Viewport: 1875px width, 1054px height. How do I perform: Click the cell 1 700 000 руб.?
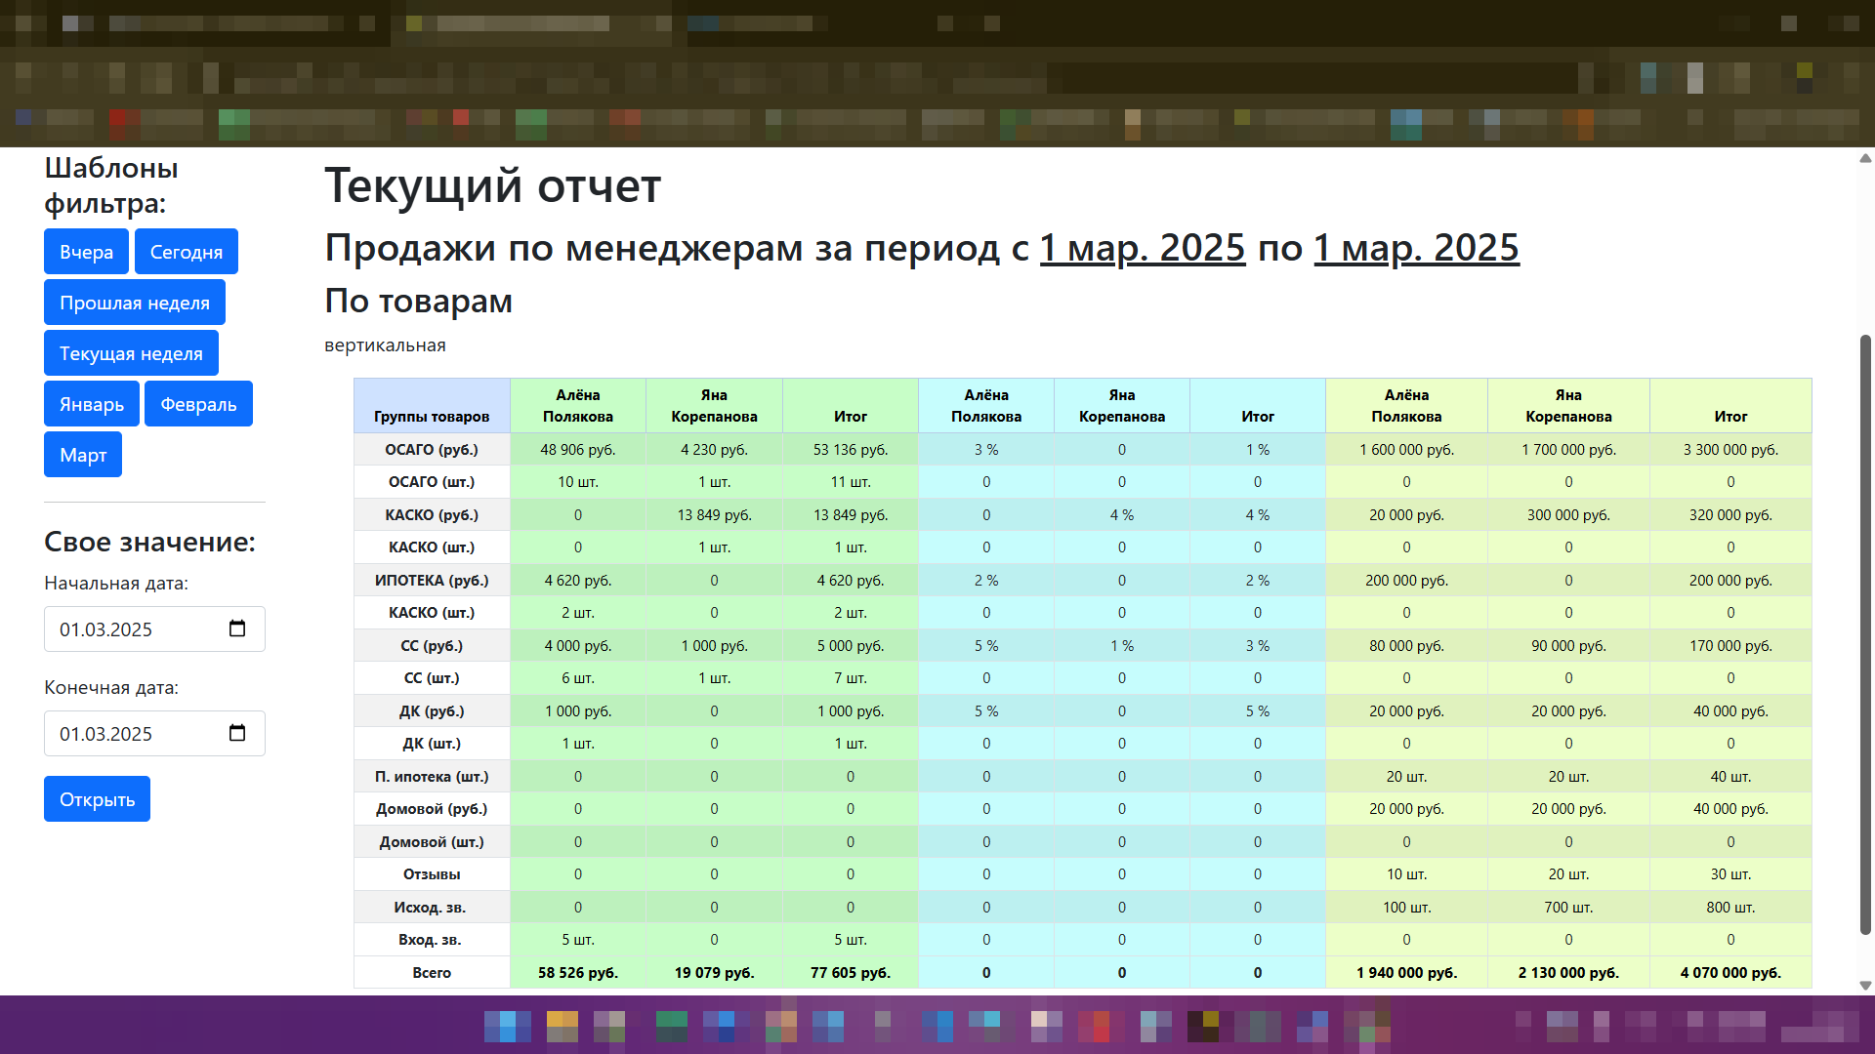coord(1568,450)
